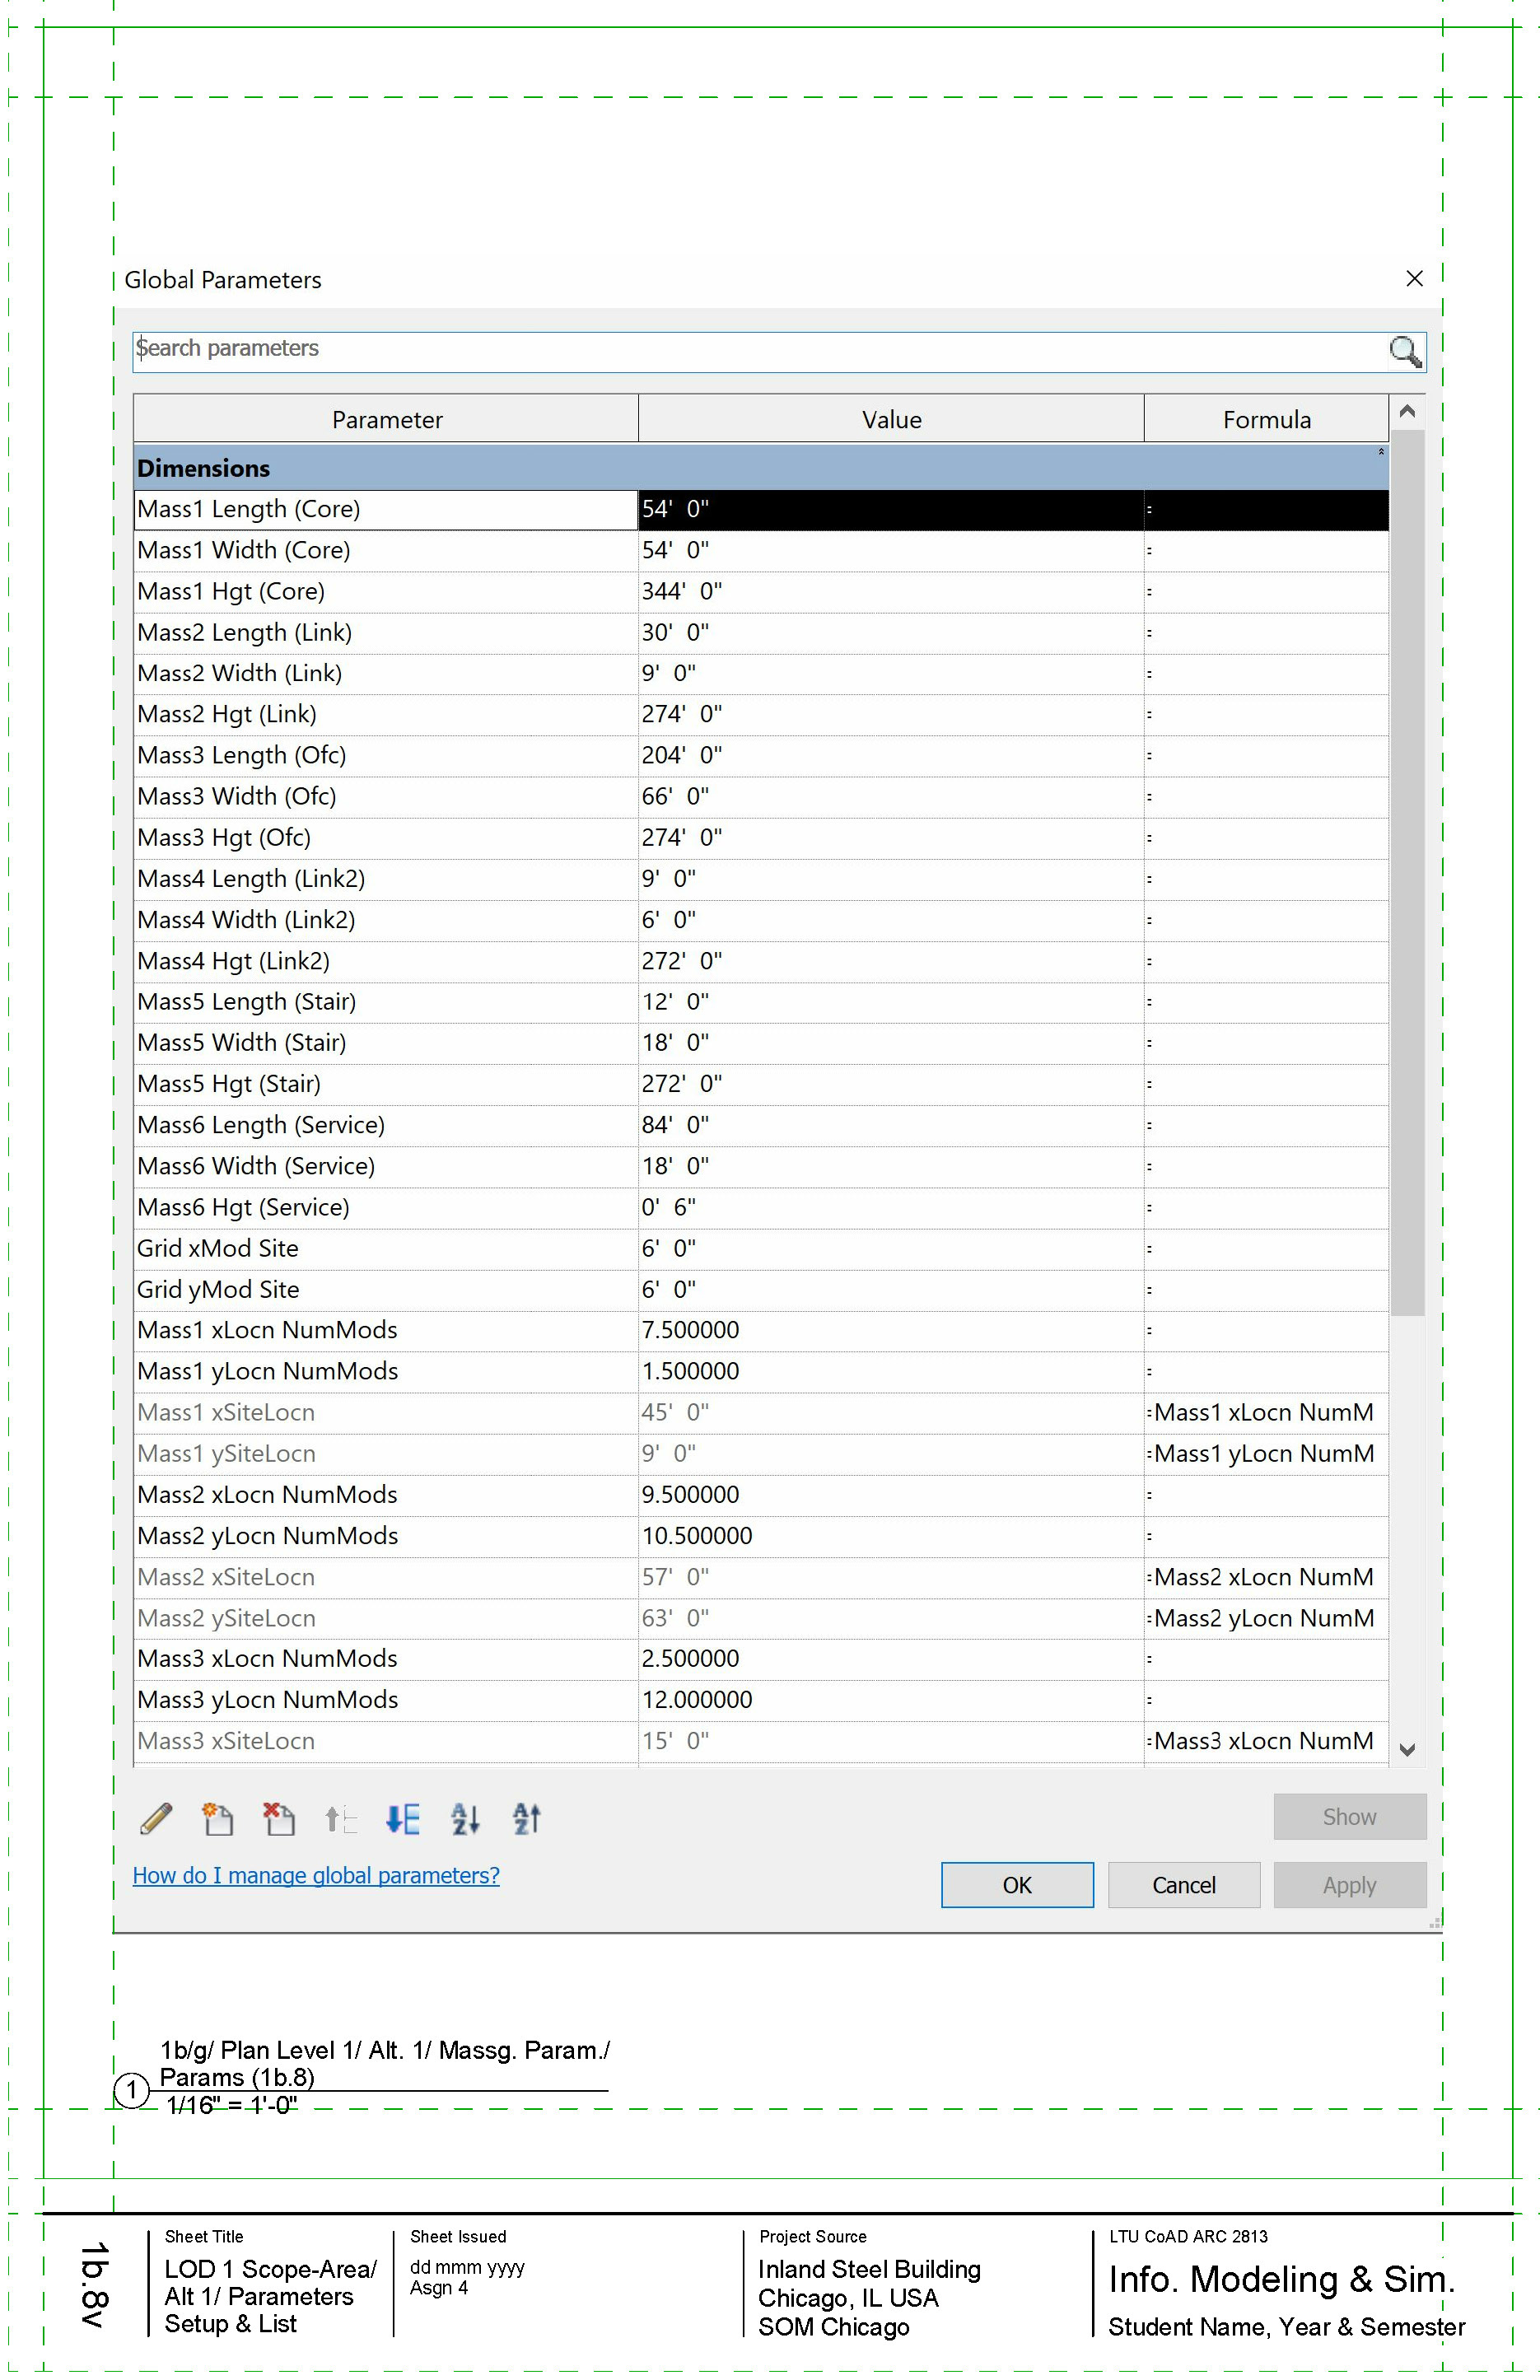The height and width of the screenshot is (2380, 1540).
Task: Click the 63' 0" value of Mass2 ySiteLocn
Action: click(891, 1618)
